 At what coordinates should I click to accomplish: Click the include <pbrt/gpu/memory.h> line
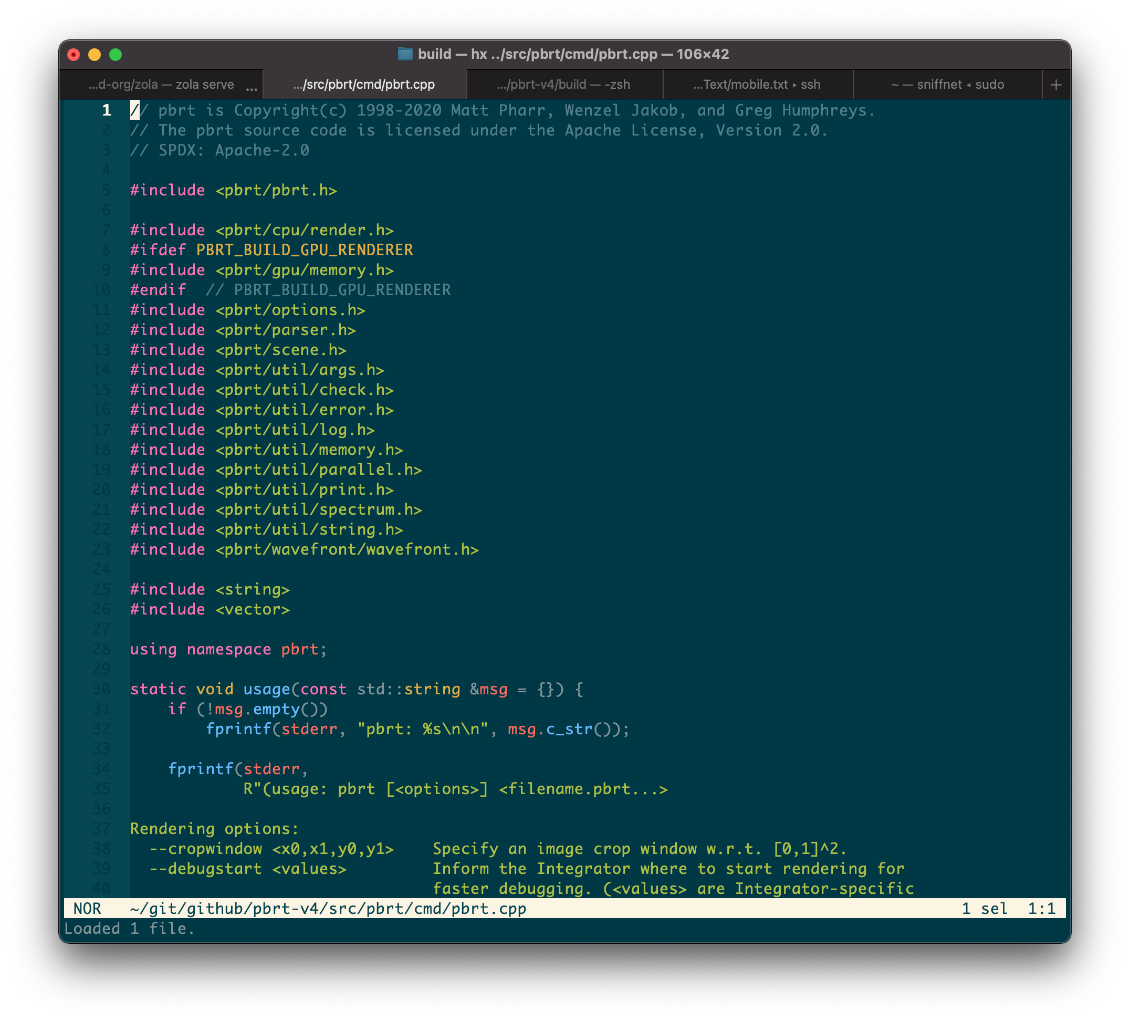pos(262,269)
